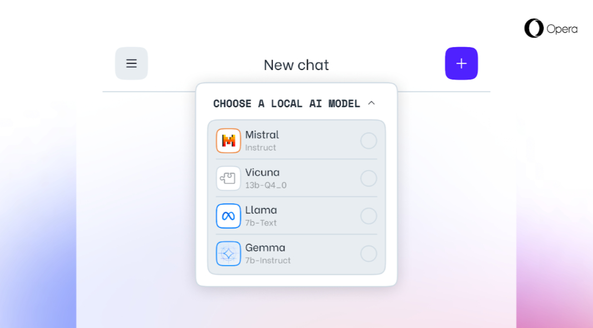
Task: Click the Llama Meta icon
Action: [x=228, y=216]
